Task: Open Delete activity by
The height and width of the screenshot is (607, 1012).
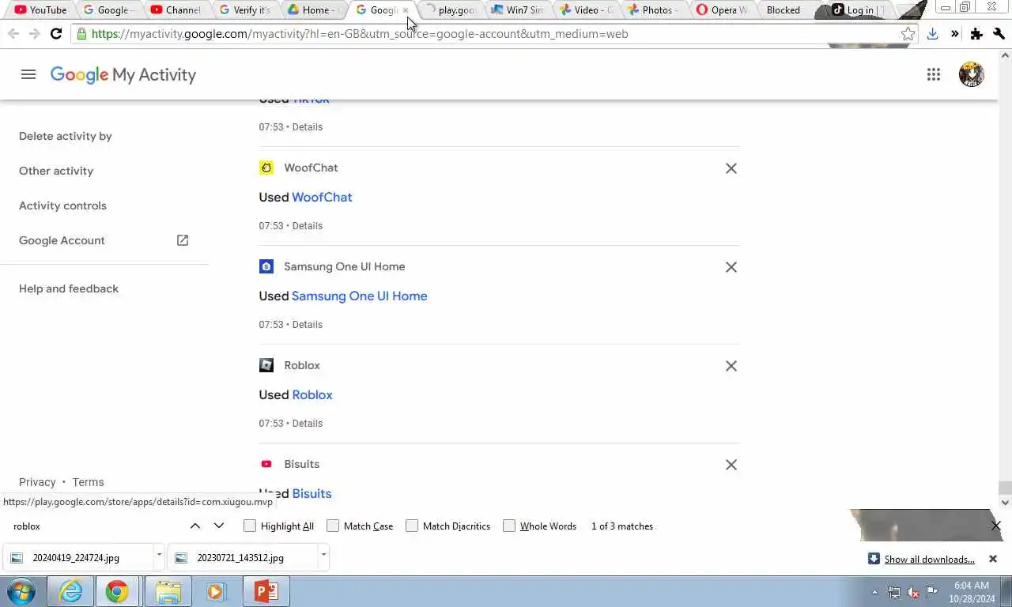Action: pyautogui.click(x=66, y=136)
